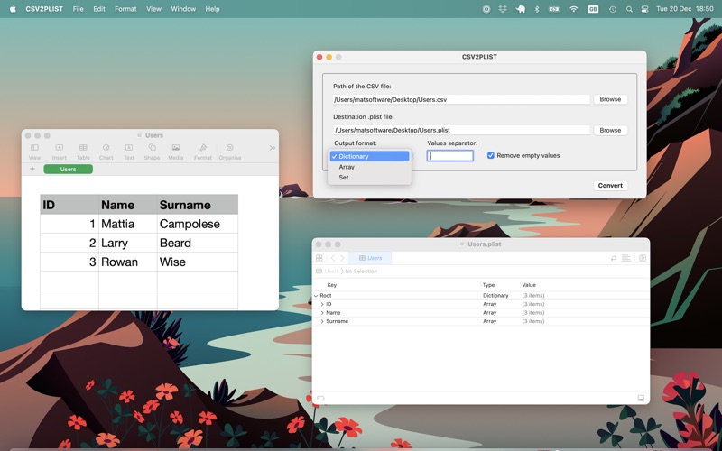Click the add editor pane icon in Users.plist
The width and height of the screenshot is (722, 451).
(x=643, y=258)
